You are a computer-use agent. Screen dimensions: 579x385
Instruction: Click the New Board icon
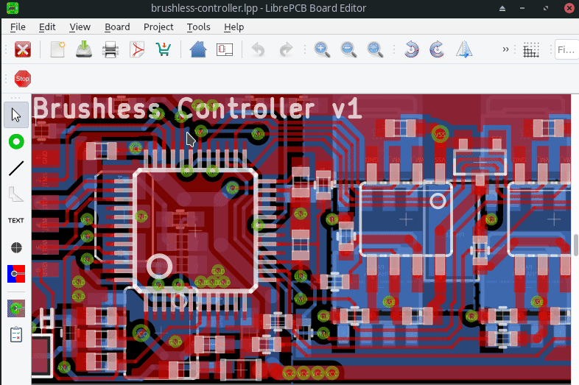[57, 49]
